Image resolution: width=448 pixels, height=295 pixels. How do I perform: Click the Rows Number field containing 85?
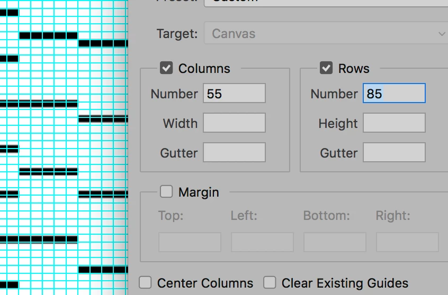[394, 94]
